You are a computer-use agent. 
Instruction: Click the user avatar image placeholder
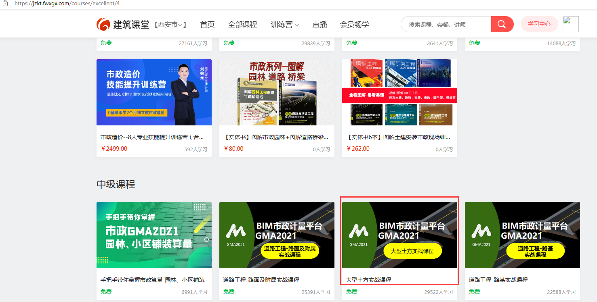571,24
